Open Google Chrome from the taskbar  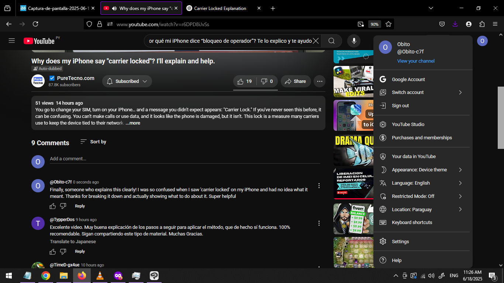click(x=46, y=275)
